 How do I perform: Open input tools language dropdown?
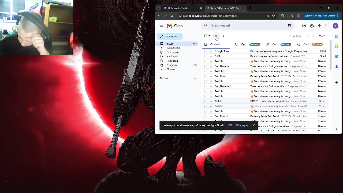click(x=322, y=36)
